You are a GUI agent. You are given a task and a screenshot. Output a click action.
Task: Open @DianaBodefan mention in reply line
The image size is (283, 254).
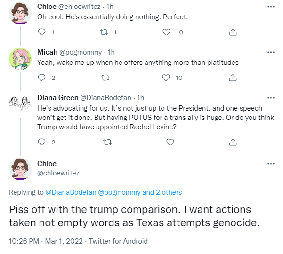pyautogui.click(x=71, y=192)
